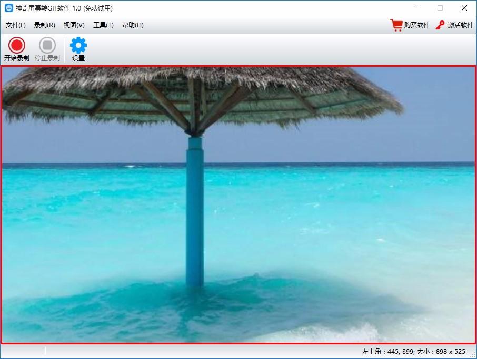
Task: Click inside the red-framed capture preview area
Action: tap(238, 204)
